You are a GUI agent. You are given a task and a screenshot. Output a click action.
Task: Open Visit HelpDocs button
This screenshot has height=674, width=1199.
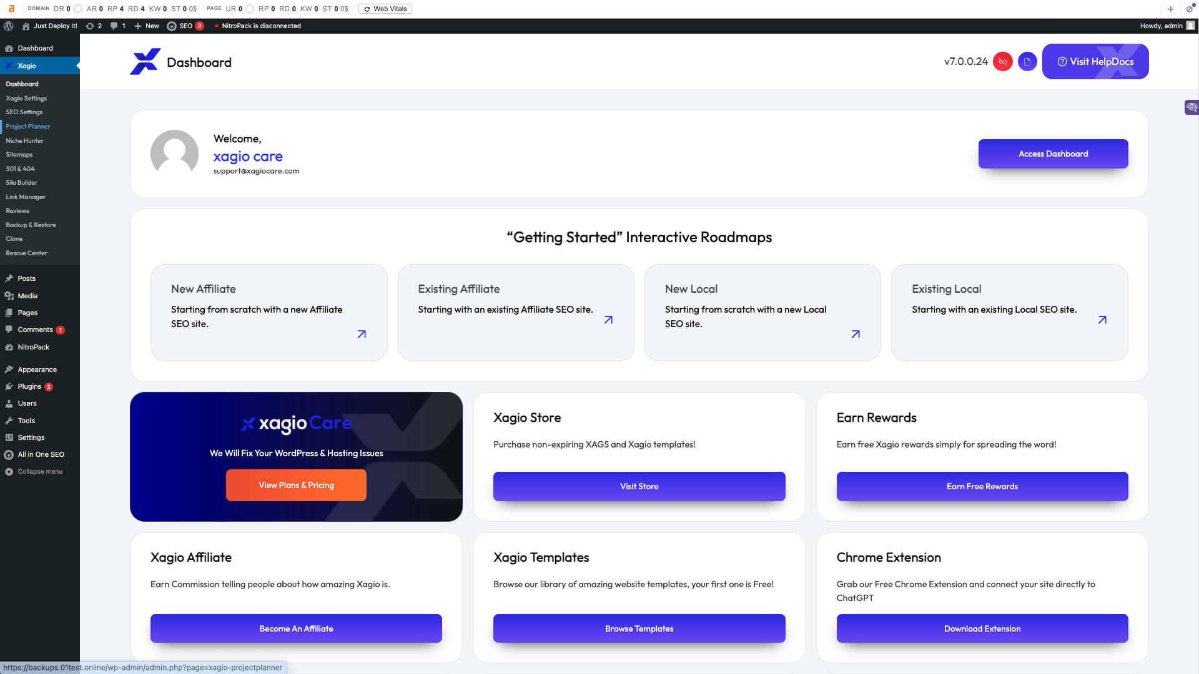[1095, 62]
